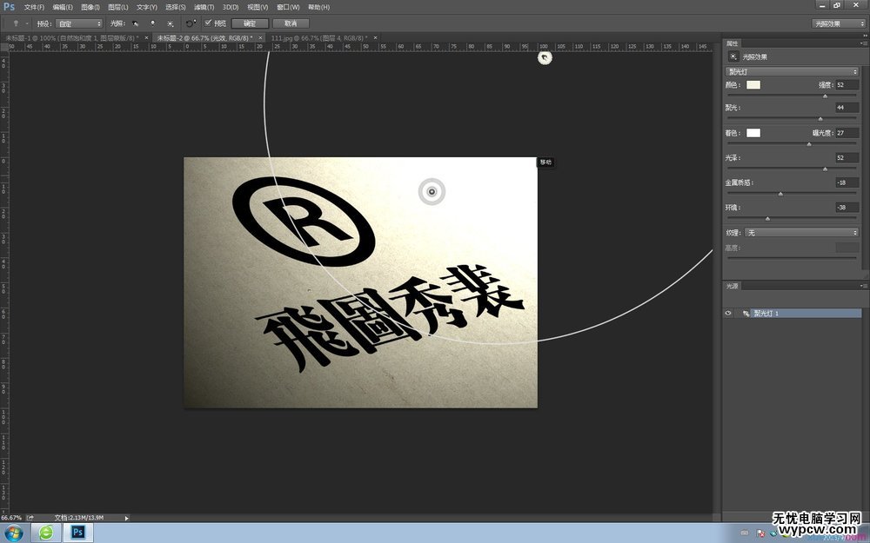Select the 属性 panel tab
This screenshot has height=543, width=870.
tap(733, 43)
